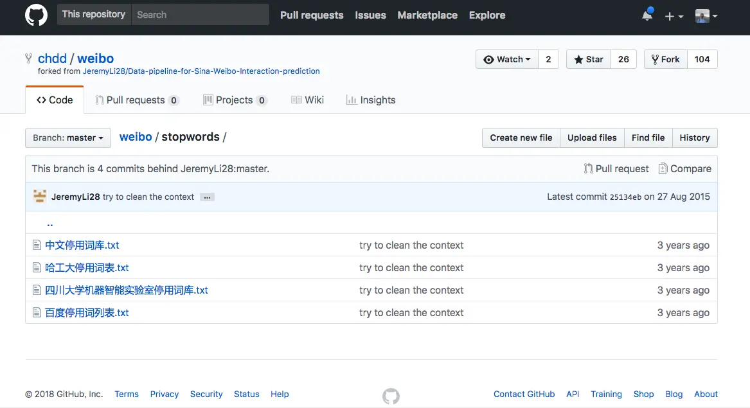750x408 pixels.
Task: Click JeremyLi28's commit avatar
Action: click(x=40, y=197)
